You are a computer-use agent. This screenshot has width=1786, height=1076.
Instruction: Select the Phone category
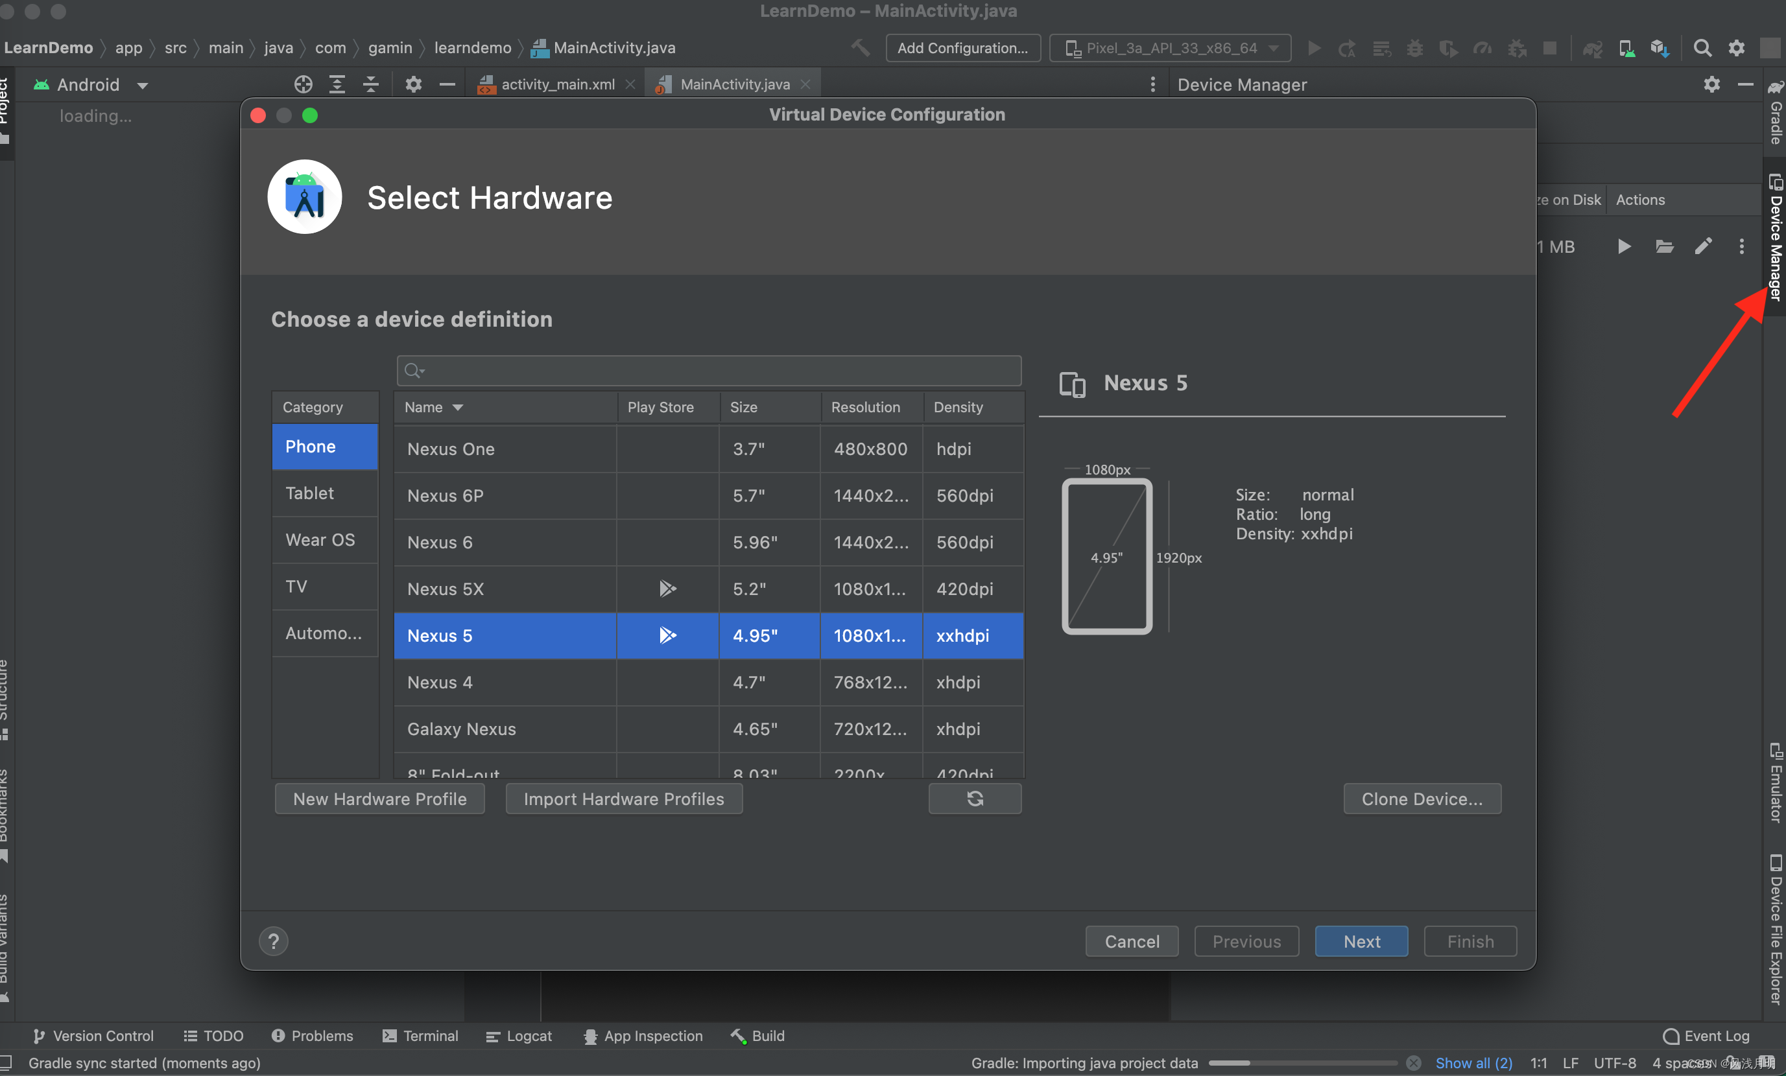325,447
